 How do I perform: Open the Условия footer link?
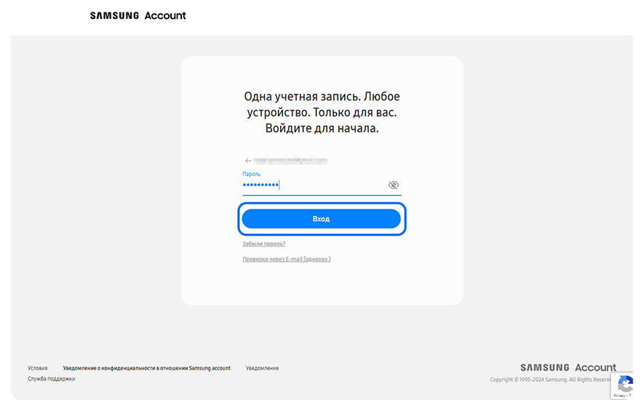[38, 368]
